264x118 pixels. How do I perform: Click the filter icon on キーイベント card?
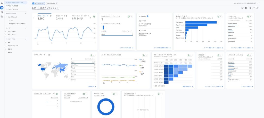click(x=54, y=94)
